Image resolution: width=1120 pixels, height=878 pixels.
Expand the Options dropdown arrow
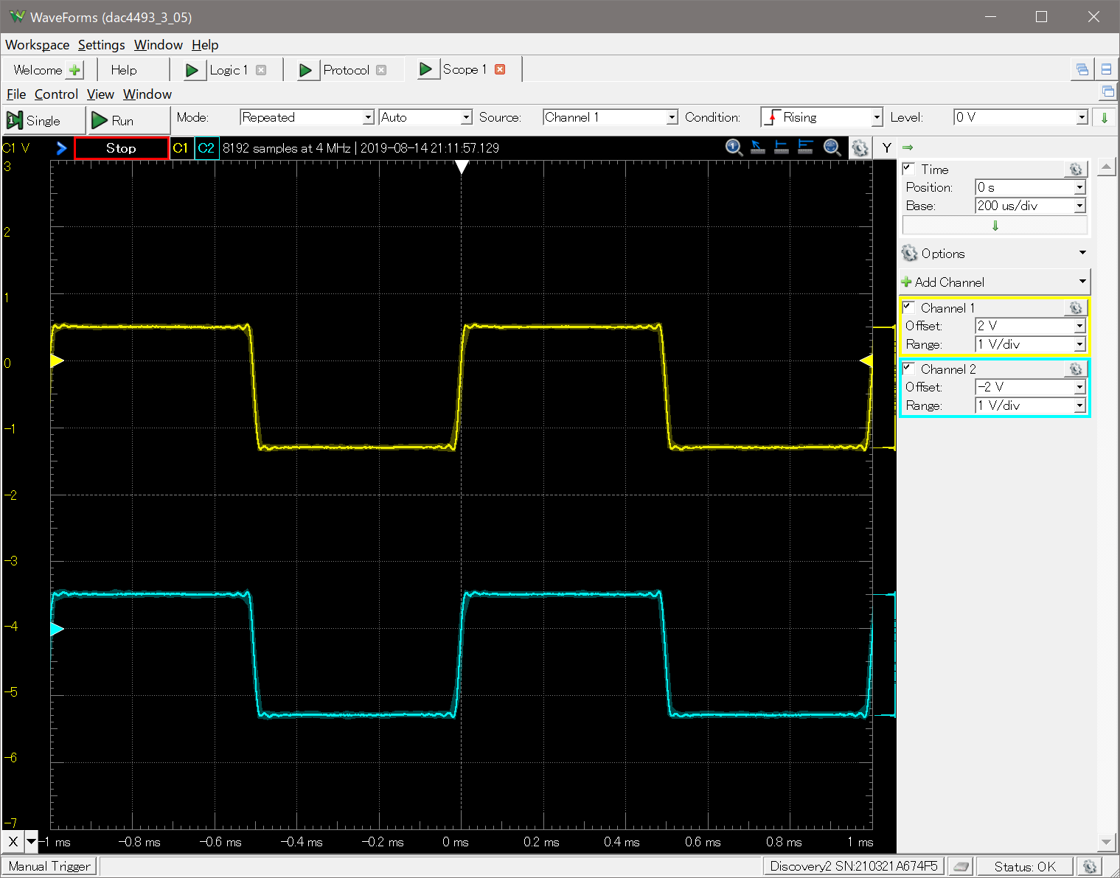tap(1082, 253)
